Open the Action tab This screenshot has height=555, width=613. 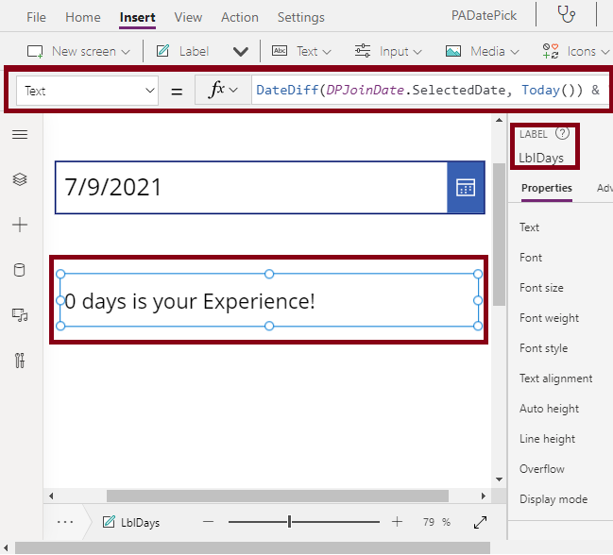click(240, 17)
